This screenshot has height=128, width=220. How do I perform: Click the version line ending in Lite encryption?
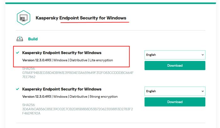(67, 60)
